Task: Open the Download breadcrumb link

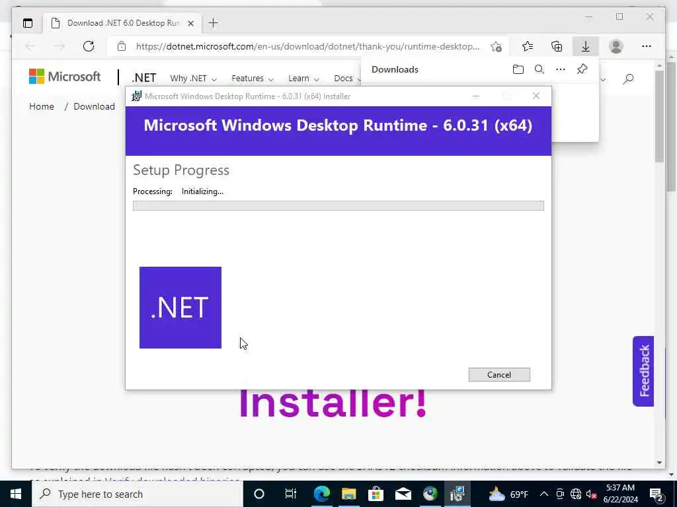Action: pyautogui.click(x=94, y=106)
